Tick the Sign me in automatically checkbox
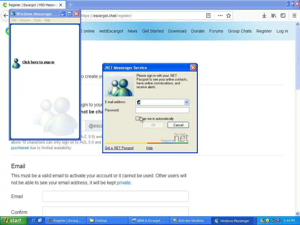The width and height of the screenshot is (300, 225). 137,119
